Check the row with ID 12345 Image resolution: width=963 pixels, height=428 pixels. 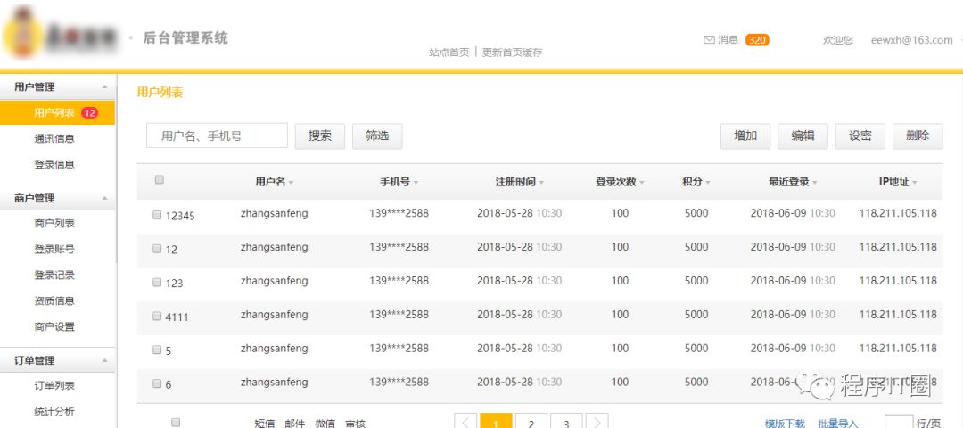point(157,215)
